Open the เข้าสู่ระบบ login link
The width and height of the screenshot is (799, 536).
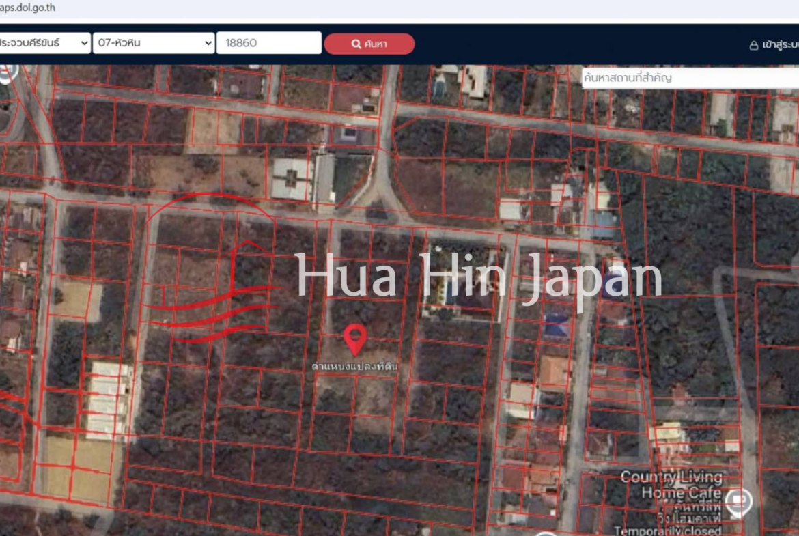click(x=779, y=45)
